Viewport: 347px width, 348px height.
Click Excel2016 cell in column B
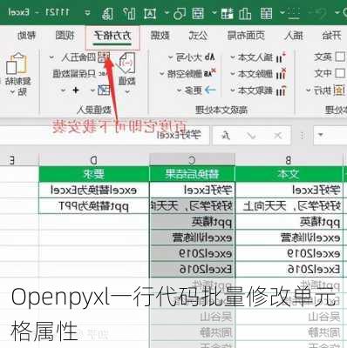coord(289,269)
